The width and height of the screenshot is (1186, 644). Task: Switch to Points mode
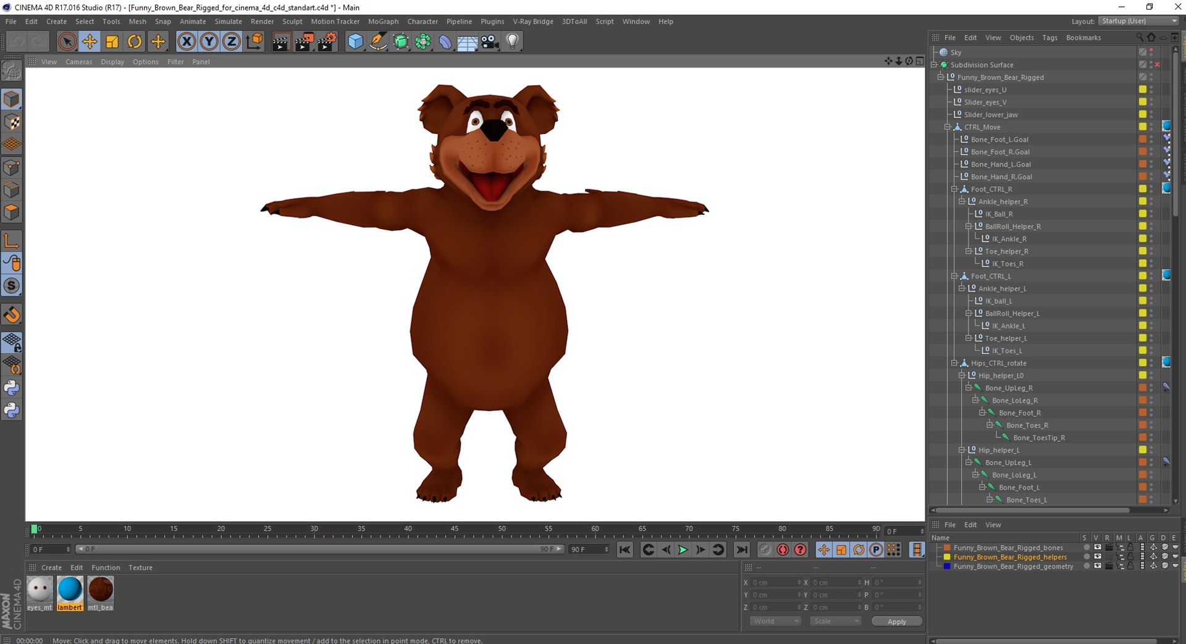12,167
